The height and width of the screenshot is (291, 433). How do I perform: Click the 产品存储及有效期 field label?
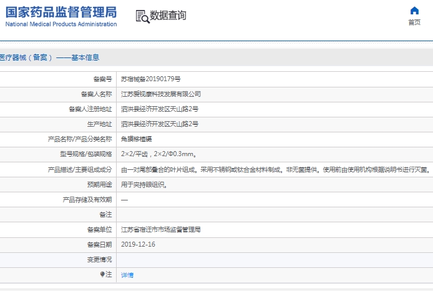[x=87, y=200]
